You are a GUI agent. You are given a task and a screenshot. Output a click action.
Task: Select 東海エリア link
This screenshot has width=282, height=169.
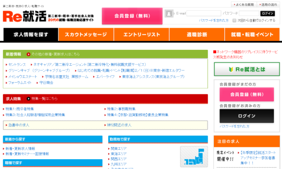pyautogui.click(x=118, y=154)
